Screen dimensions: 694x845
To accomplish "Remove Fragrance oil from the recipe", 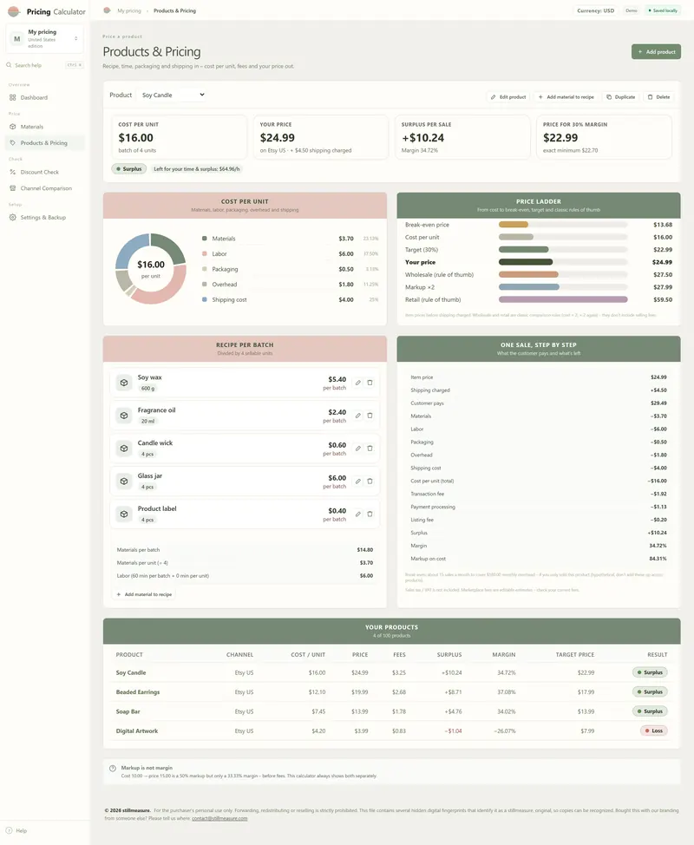I will 370,416.
